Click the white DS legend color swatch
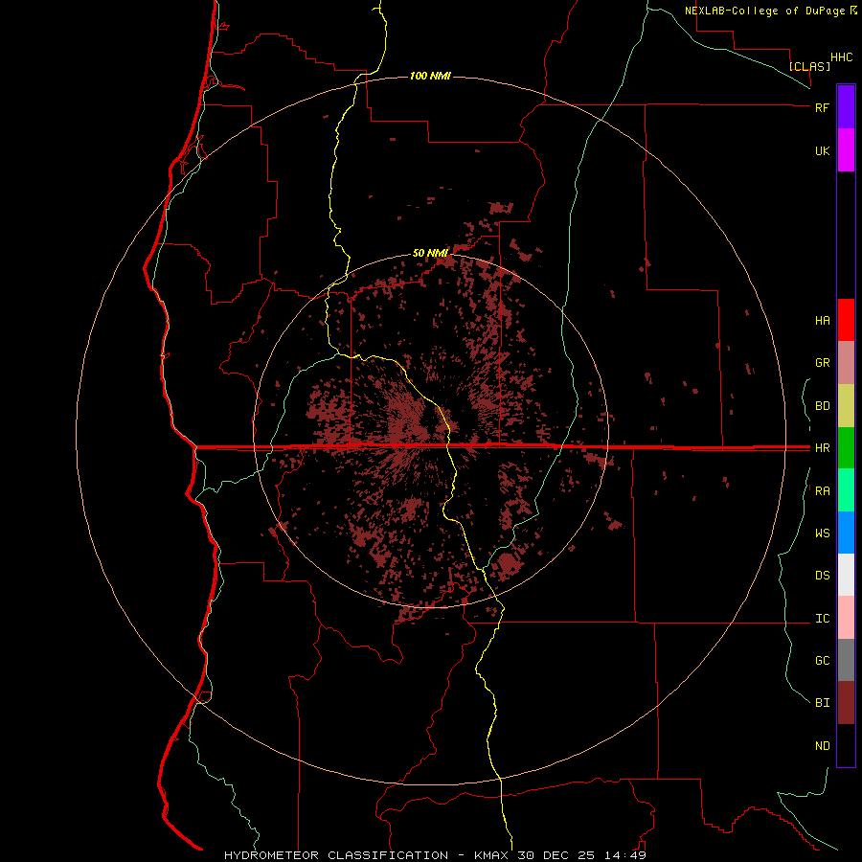862x862 pixels. click(x=846, y=575)
